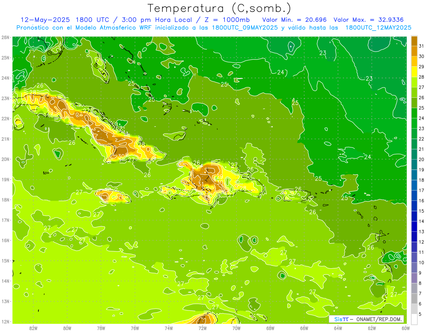Select the '12-May-2025 1800 UTC' date text
This screenshot has width=431, height=333.
(x=65, y=19)
